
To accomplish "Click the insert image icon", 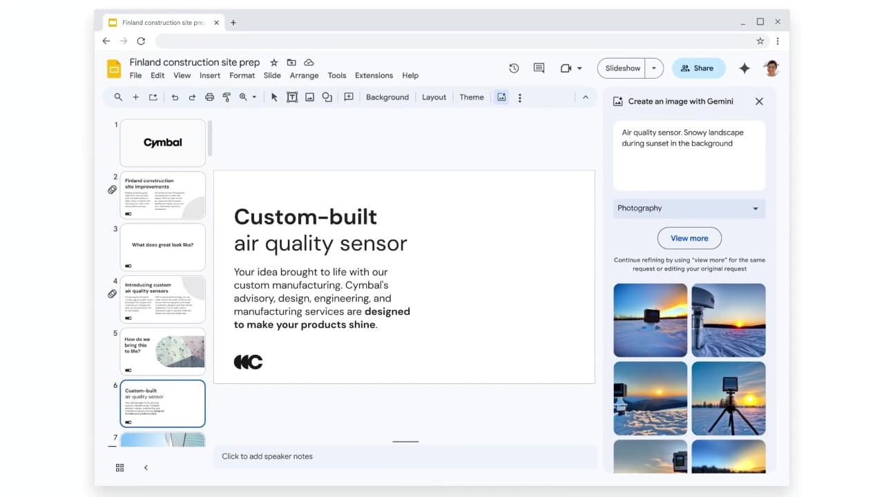I will tap(309, 97).
